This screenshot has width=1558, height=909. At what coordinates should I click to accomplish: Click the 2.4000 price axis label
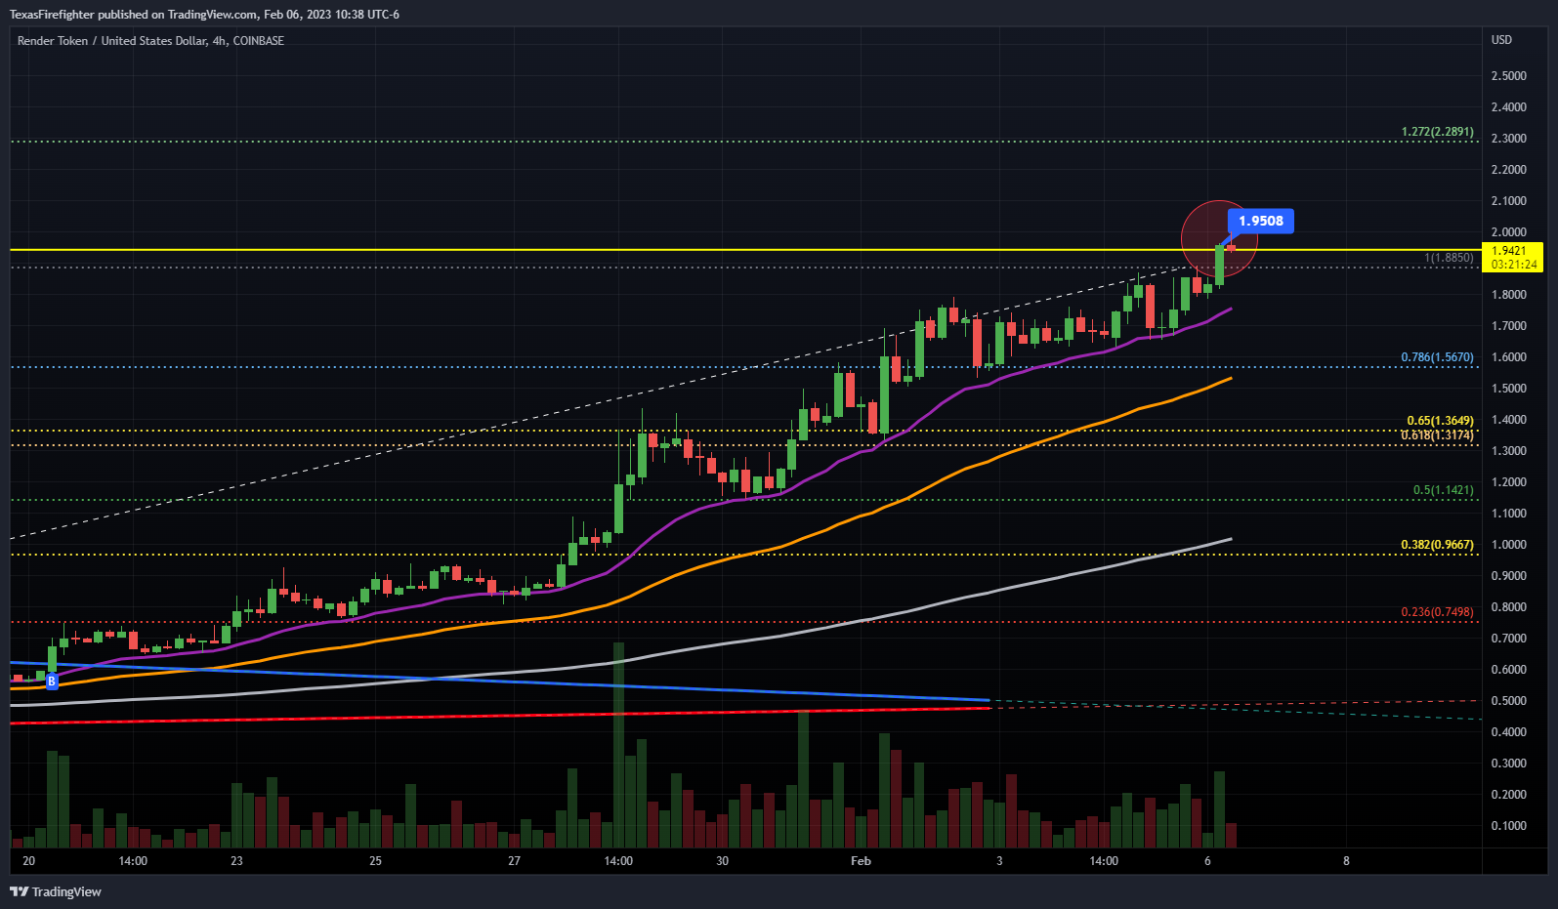pos(1509,107)
